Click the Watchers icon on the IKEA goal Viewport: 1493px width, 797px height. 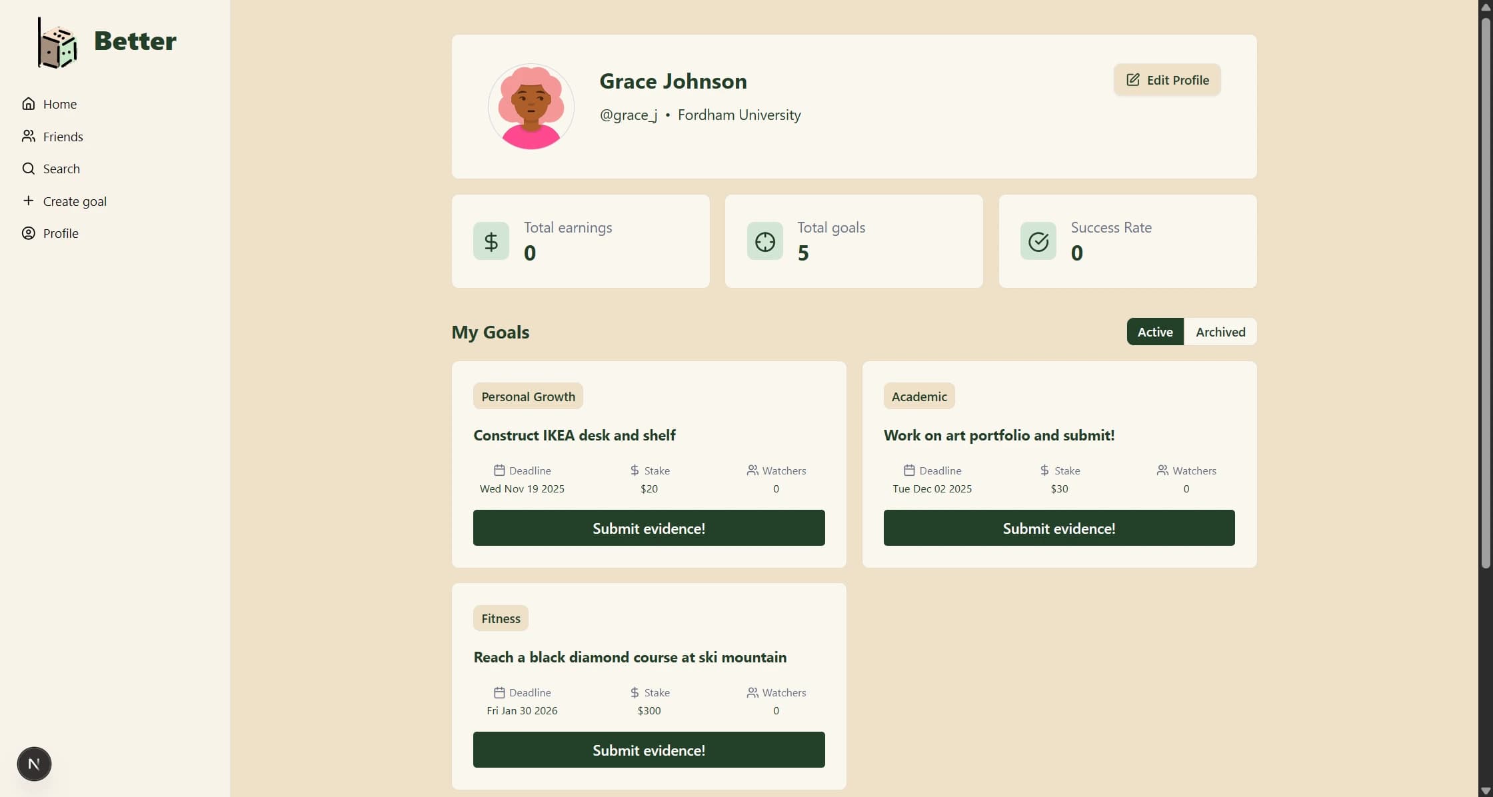coord(752,470)
